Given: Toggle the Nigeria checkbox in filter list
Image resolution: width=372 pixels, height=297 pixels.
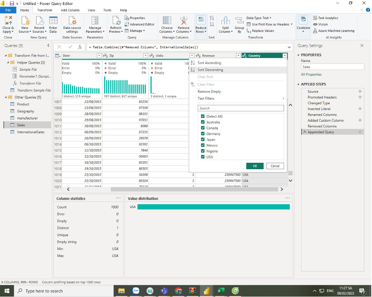Looking at the screenshot, I should point(203,151).
